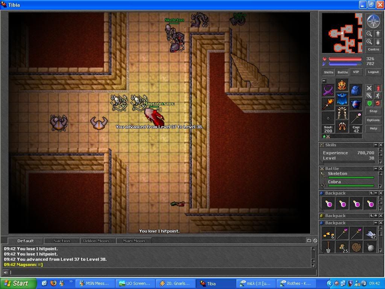This screenshot has width=385, height=289.
Task: Close the collapsed middle Backpack panel
Action: 380,216
